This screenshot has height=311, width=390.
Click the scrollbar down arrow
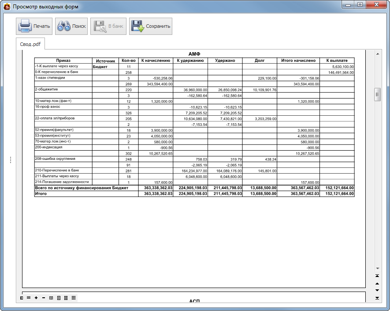pyautogui.click(x=378, y=268)
